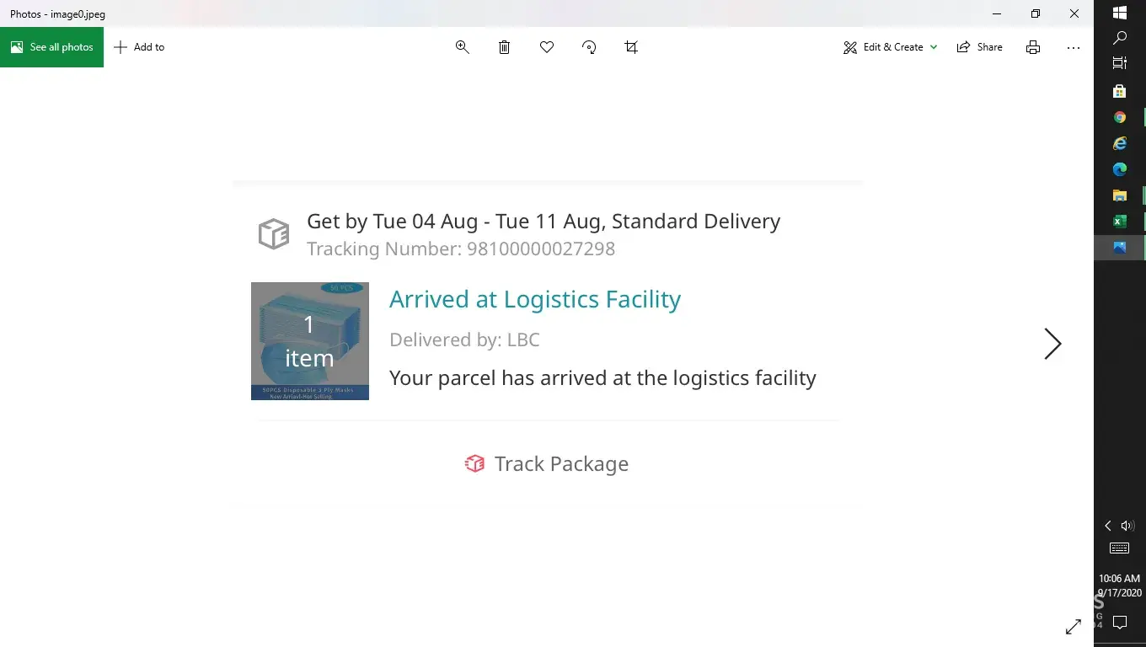Click See all photos button
Viewport: 1146px width, 647px height.
[x=52, y=47]
